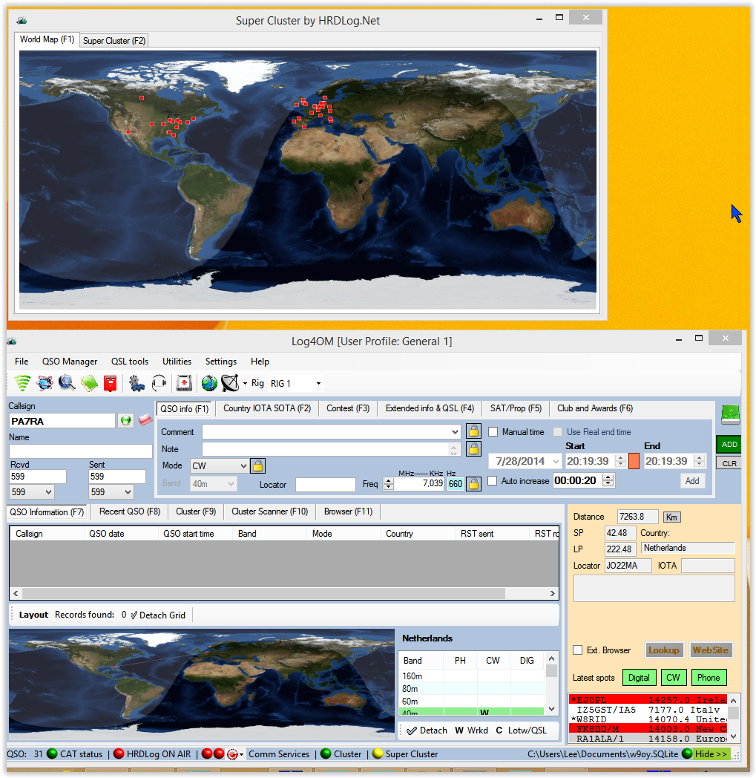The height and width of the screenshot is (778, 756).
Task: Open the 7/28/2014 date dropdown
Action: 556,461
